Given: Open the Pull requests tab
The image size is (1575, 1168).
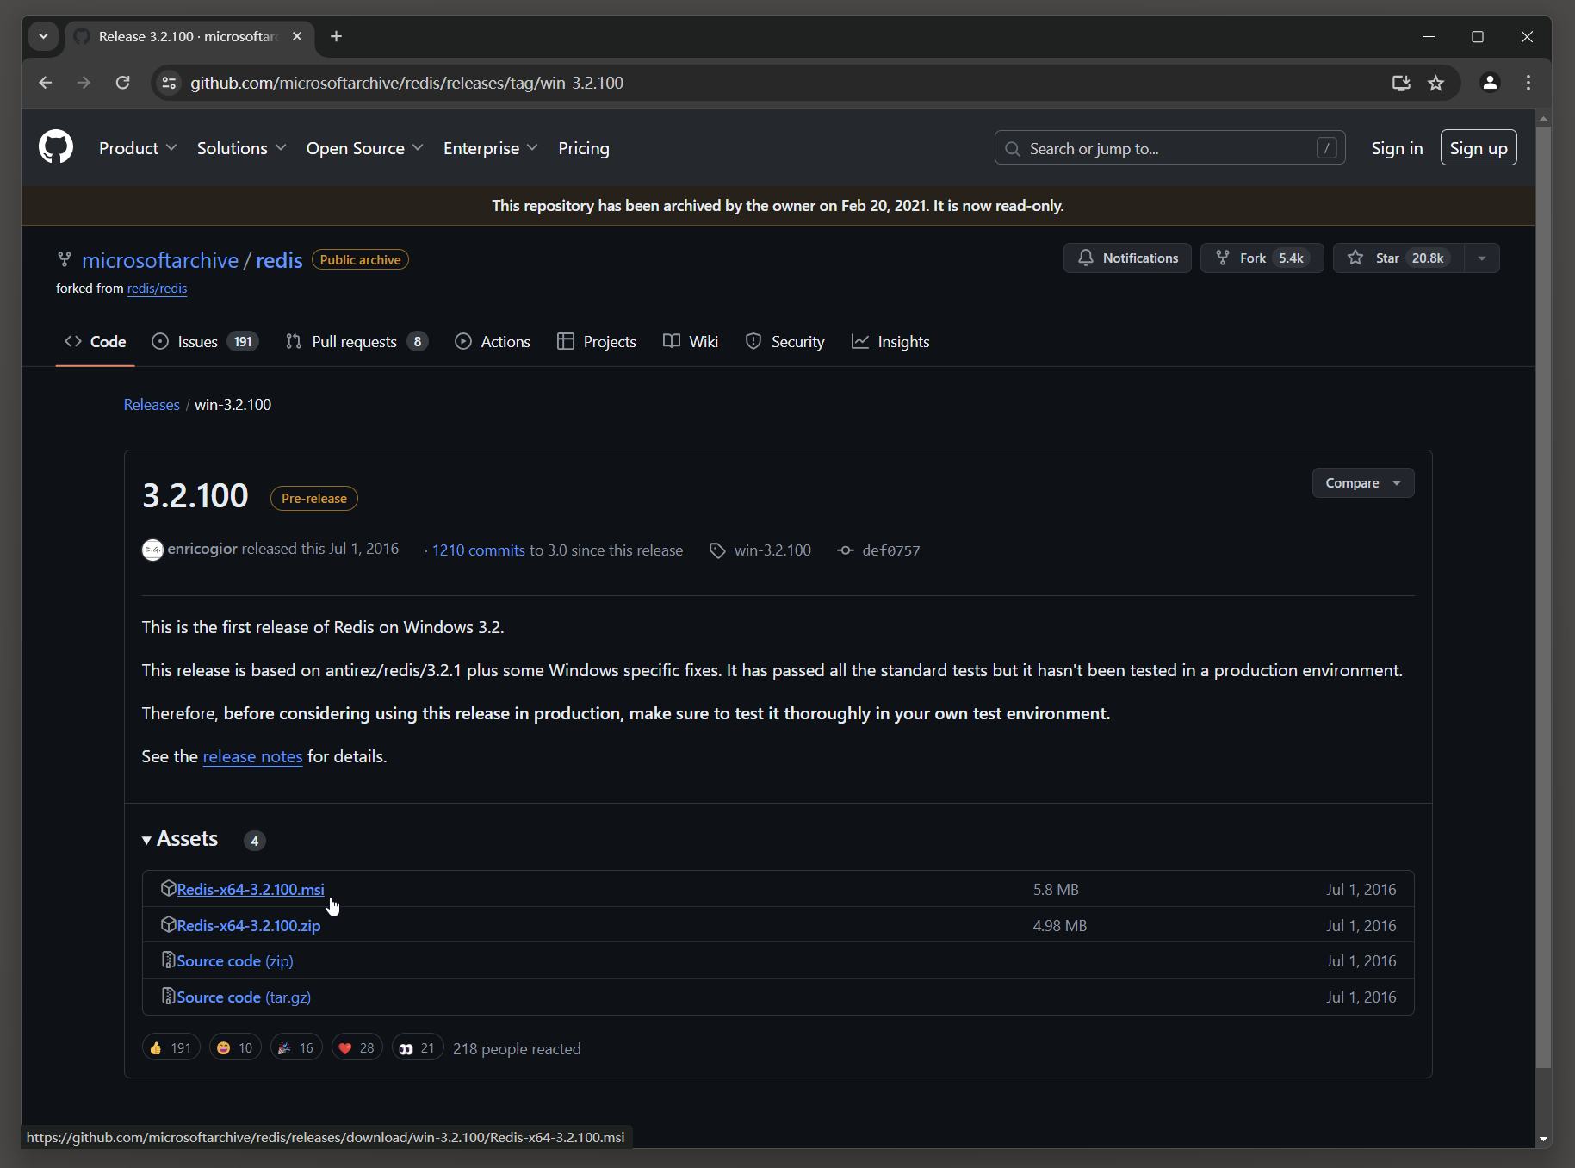Looking at the screenshot, I should [357, 342].
